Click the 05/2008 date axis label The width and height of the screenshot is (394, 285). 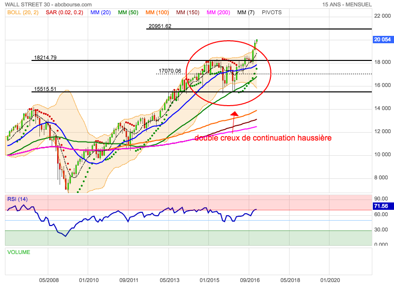pos(49,280)
